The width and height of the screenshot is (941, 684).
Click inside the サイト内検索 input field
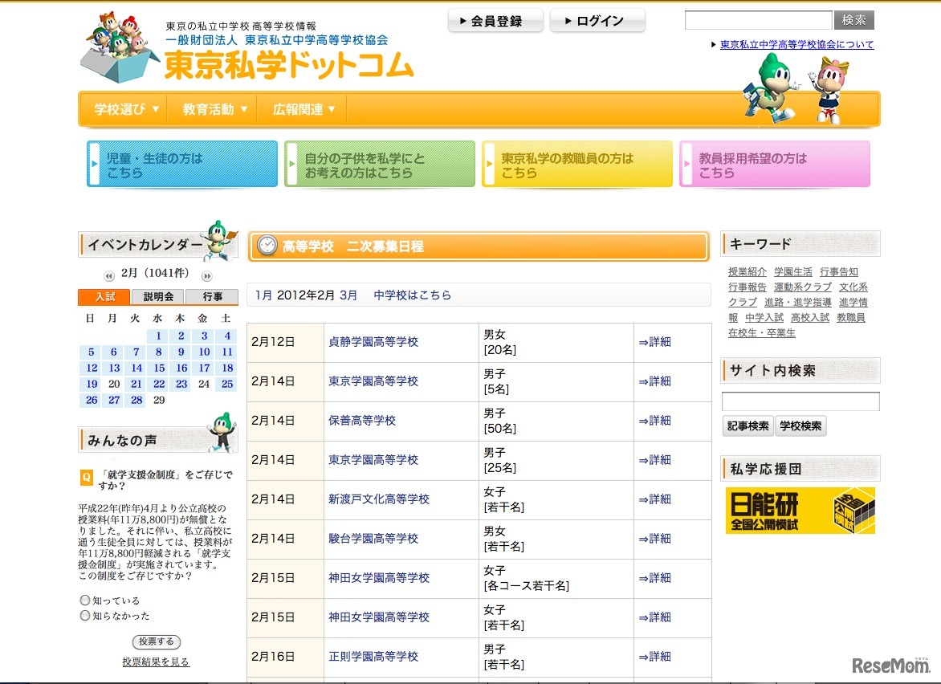[800, 401]
